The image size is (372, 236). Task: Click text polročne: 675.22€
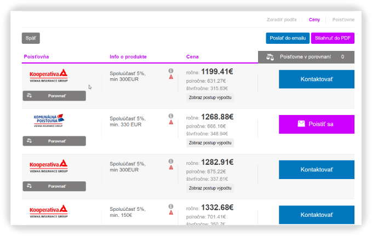pos(206,172)
